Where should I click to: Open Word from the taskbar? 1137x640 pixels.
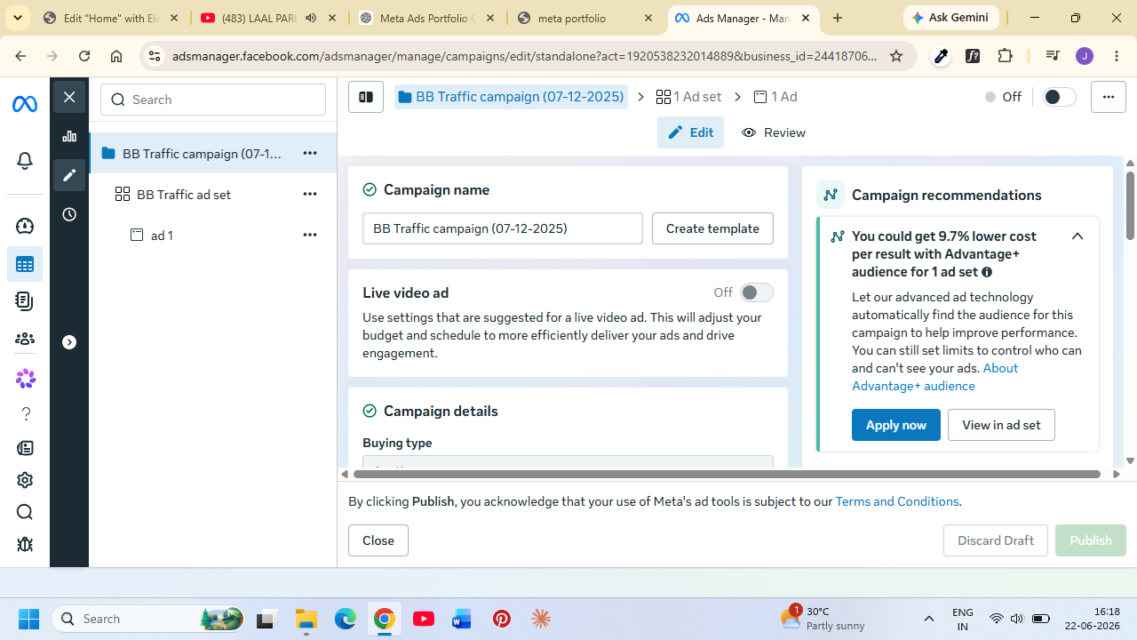pyautogui.click(x=461, y=619)
